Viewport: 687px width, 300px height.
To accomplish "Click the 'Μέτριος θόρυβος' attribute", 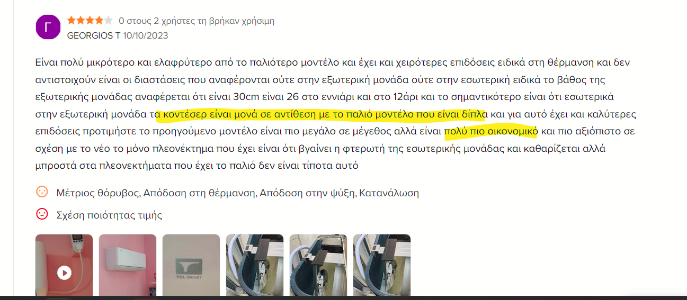I will tap(98, 193).
